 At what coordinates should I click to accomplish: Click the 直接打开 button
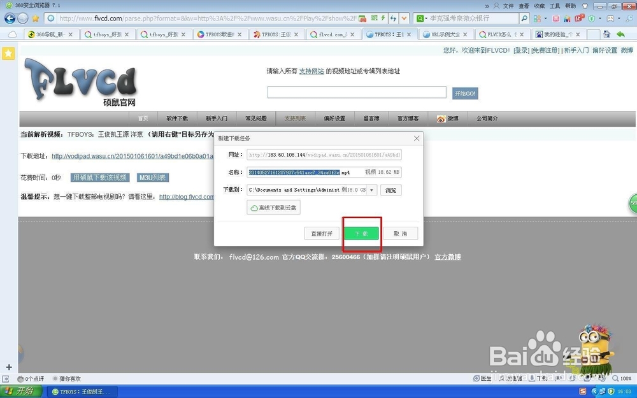[x=322, y=234]
